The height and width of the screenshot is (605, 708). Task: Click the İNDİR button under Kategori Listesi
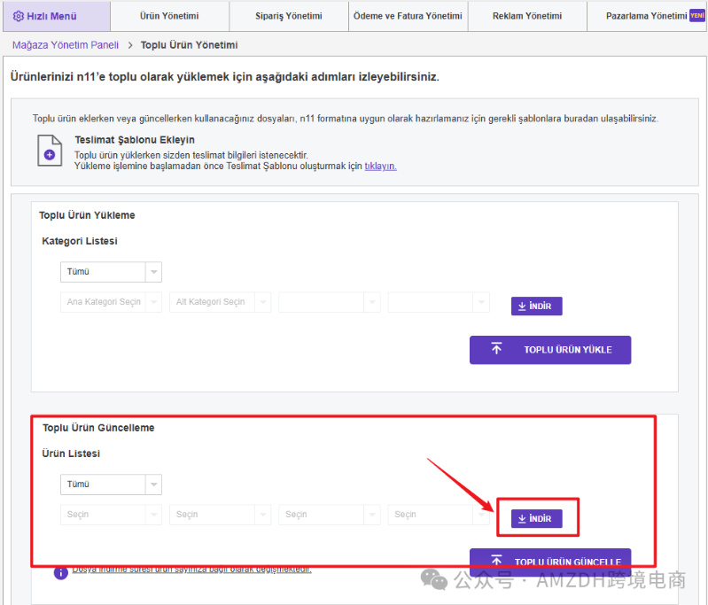pos(536,306)
